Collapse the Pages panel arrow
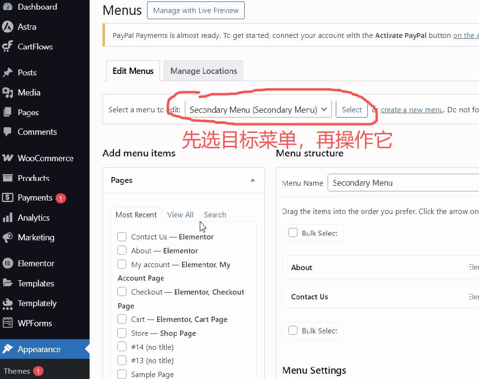Screen dimensions: 479x379 (252, 180)
